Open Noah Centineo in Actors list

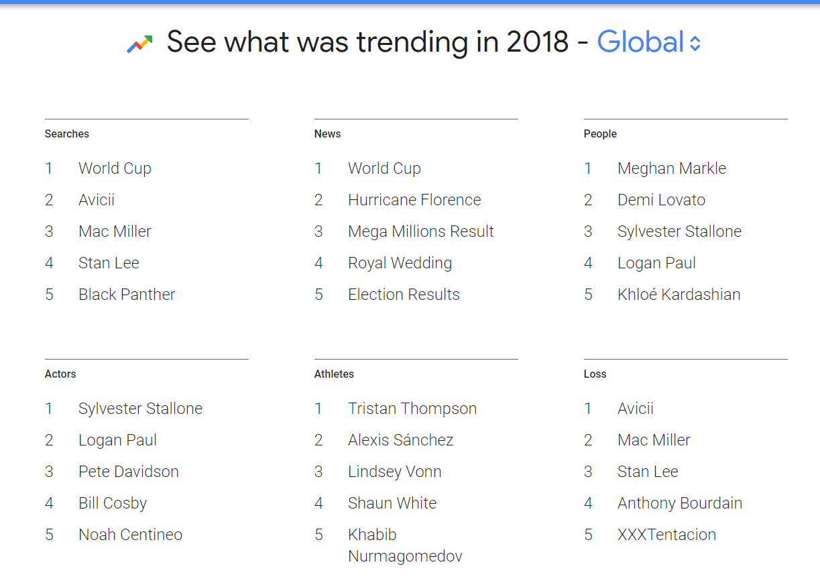[x=131, y=535]
